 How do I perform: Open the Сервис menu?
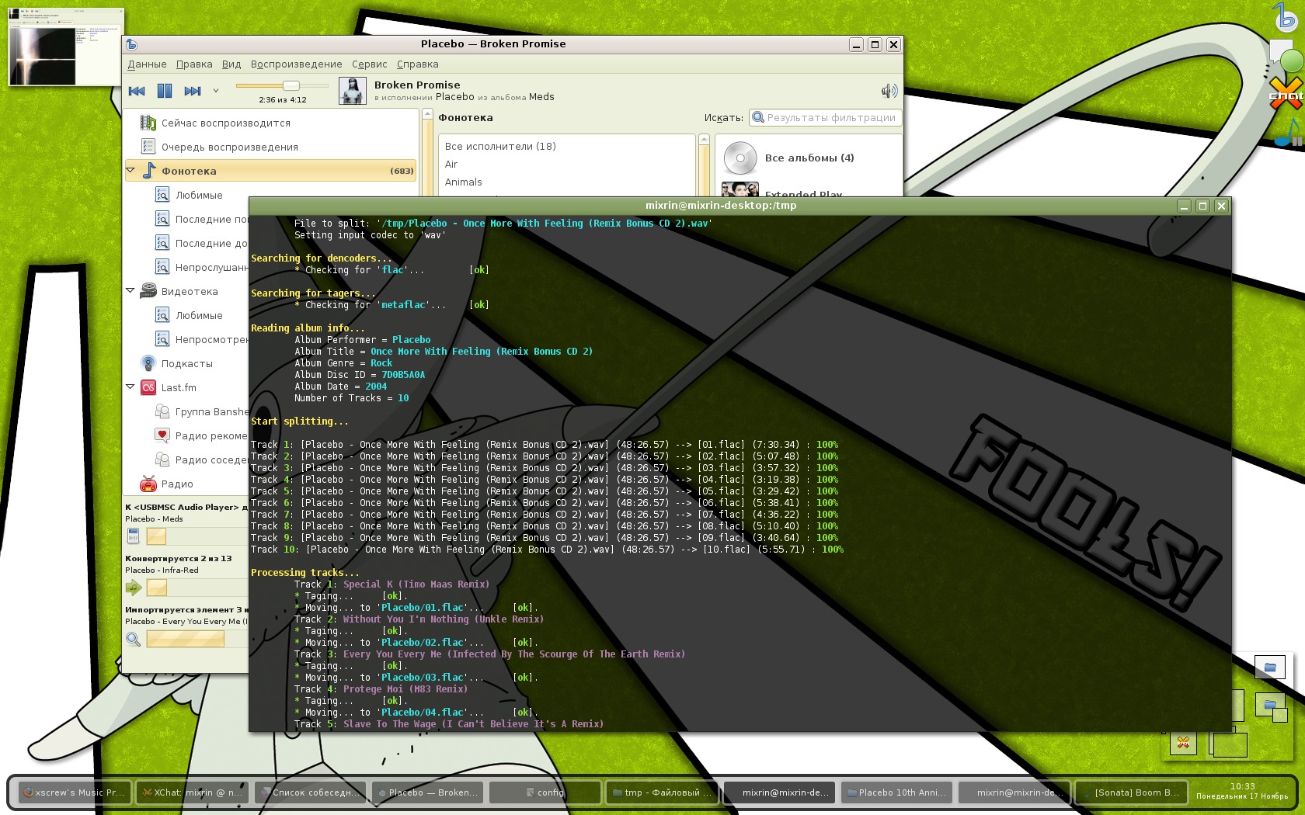pyautogui.click(x=369, y=64)
